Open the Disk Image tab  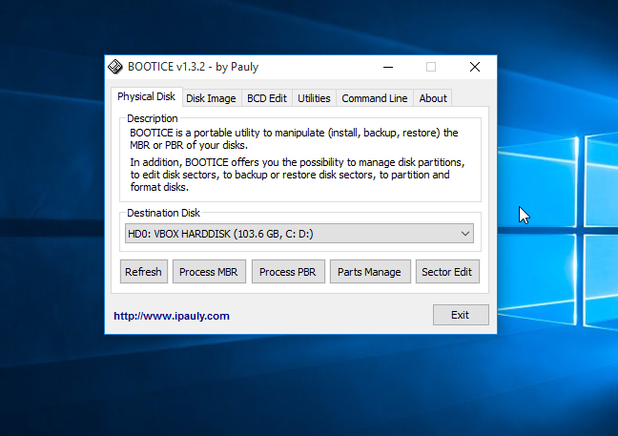(211, 98)
